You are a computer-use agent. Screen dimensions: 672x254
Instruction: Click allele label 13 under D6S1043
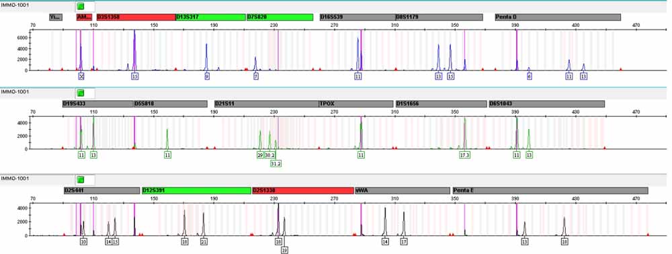(x=530, y=155)
